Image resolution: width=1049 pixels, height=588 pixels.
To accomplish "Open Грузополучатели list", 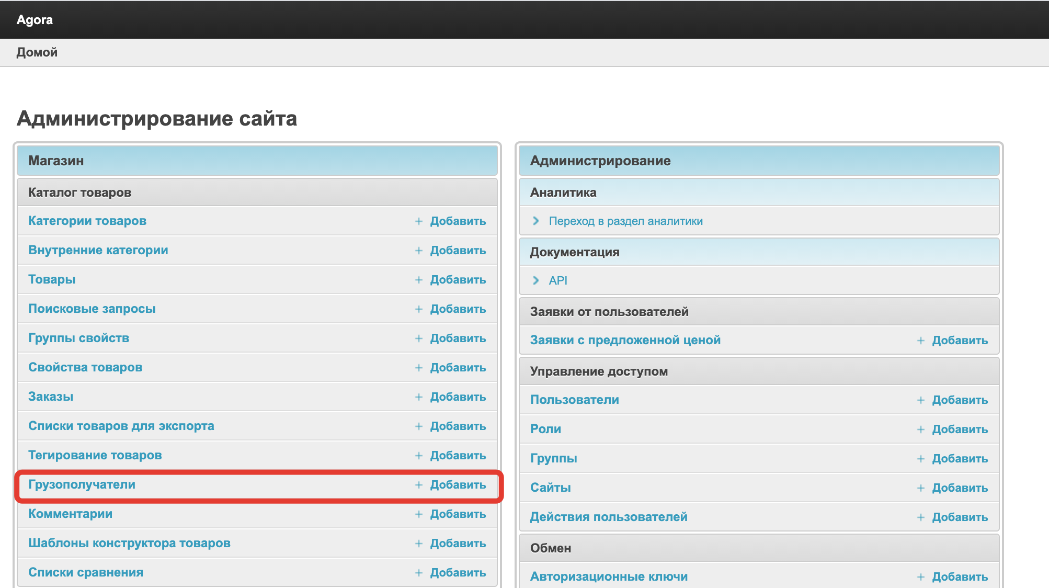I will coord(82,484).
